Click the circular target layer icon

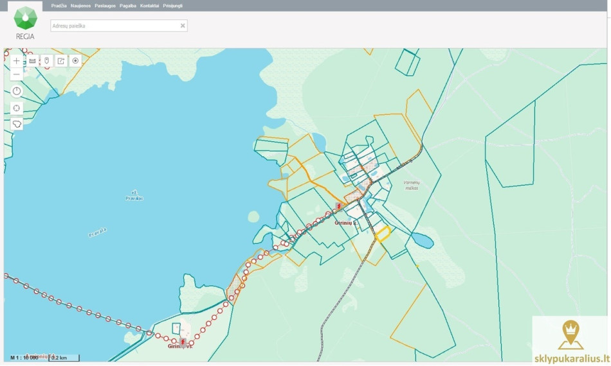(76, 60)
